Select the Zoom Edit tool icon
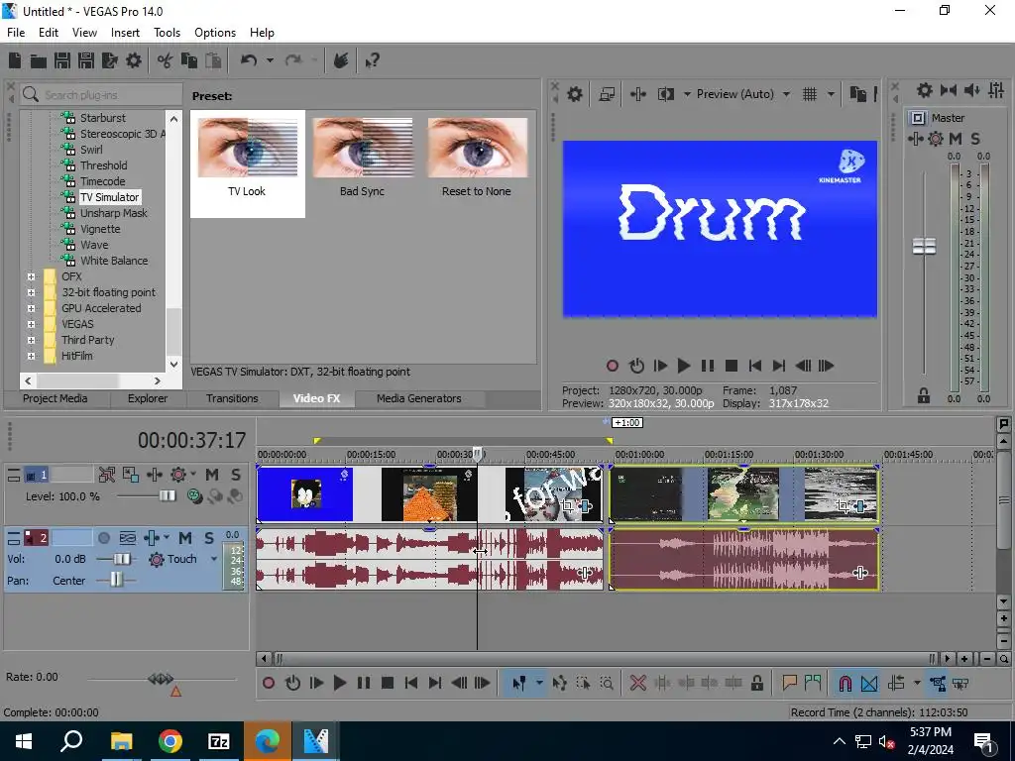This screenshot has width=1015, height=761. pos(607,683)
